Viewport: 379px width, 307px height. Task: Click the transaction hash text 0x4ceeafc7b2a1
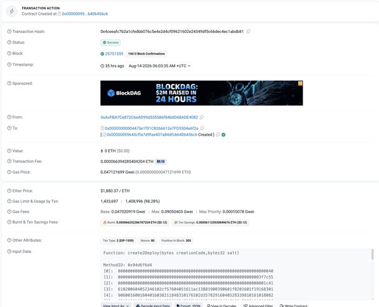[x=172, y=31]
